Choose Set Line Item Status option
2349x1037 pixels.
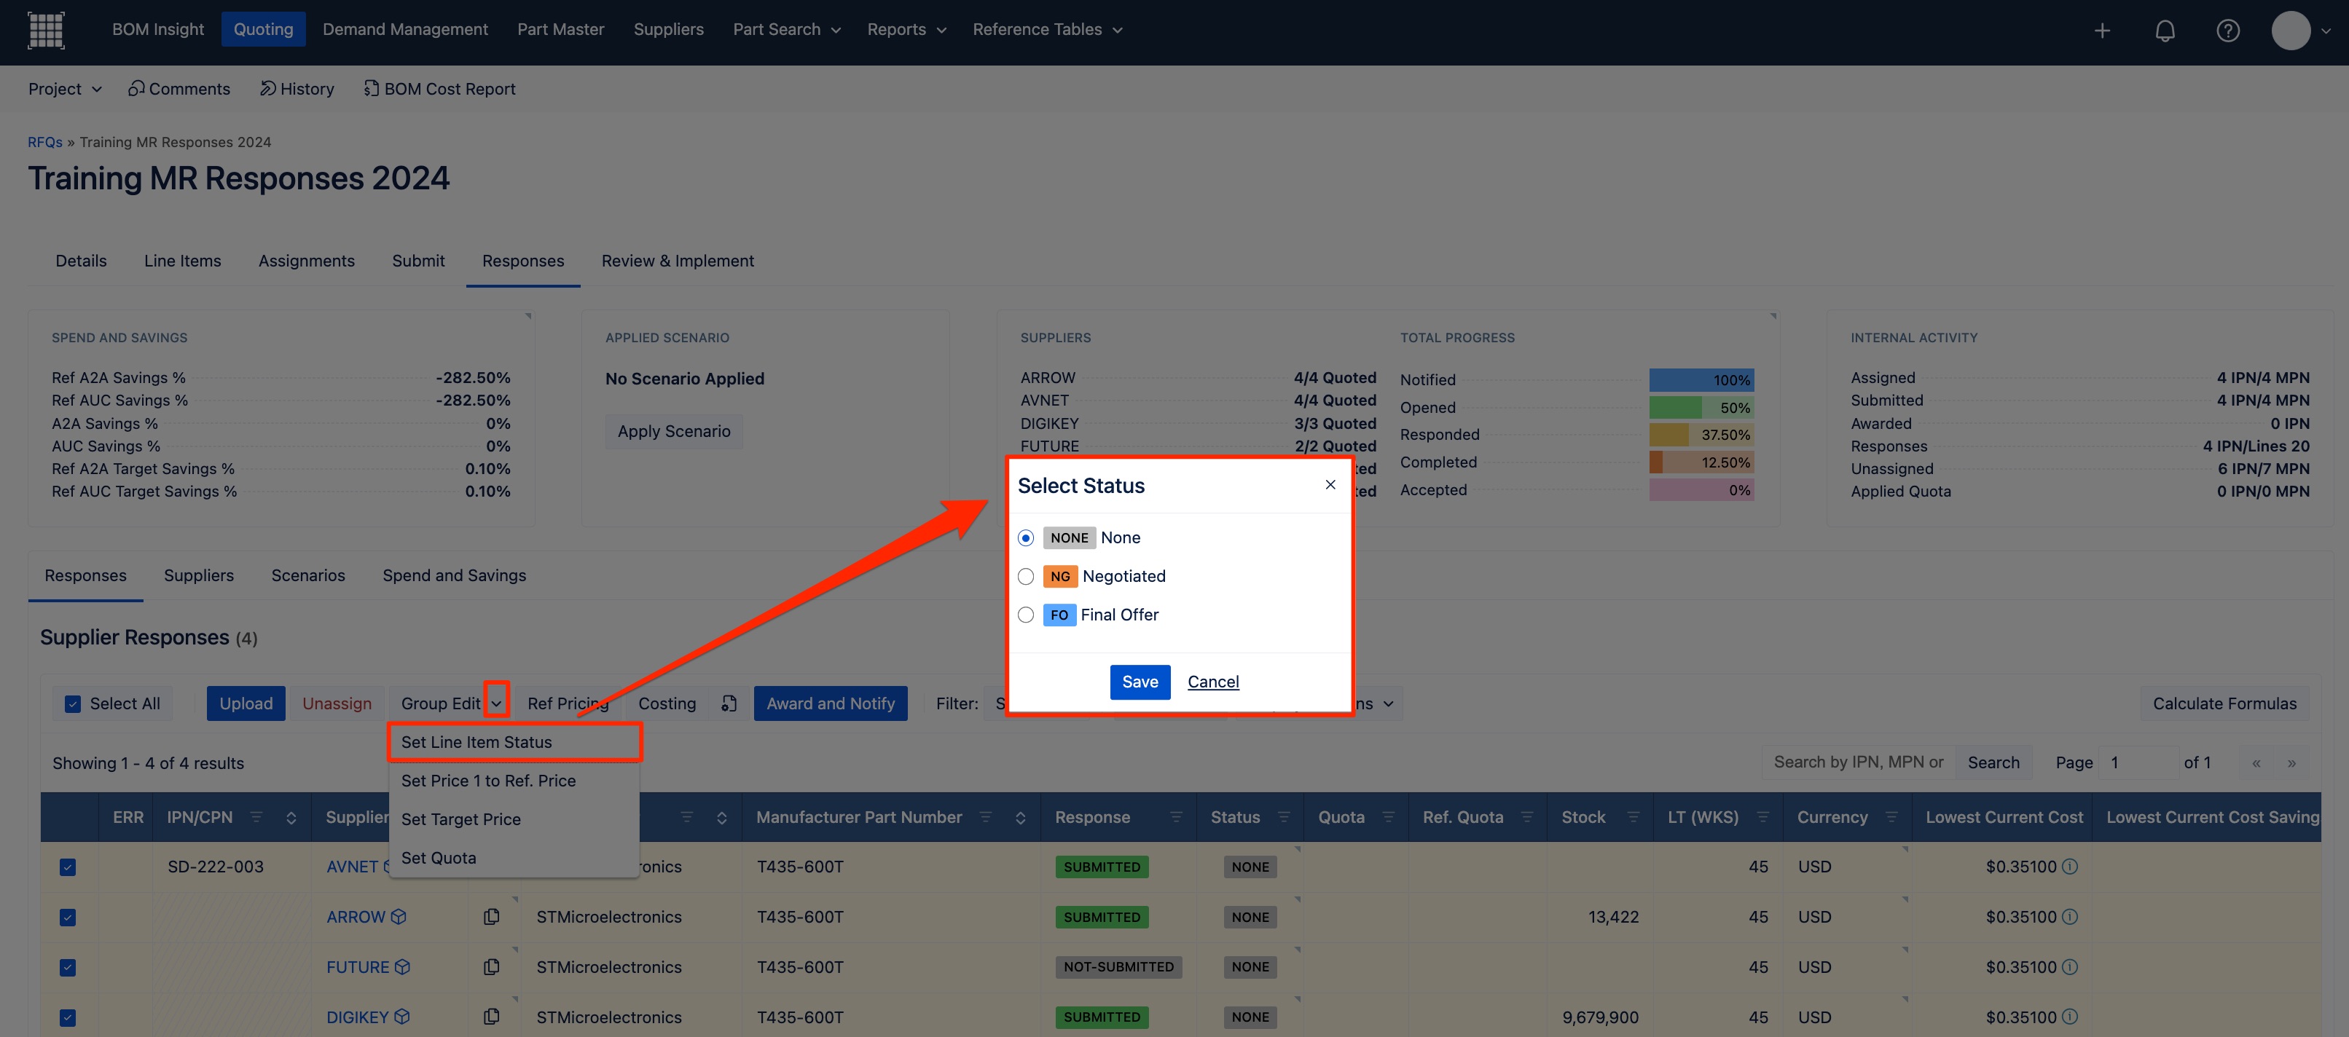pos(515,742)
